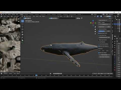Click the filter funnel icon
Screen dimensions: 121x90
tap(82, 18)
